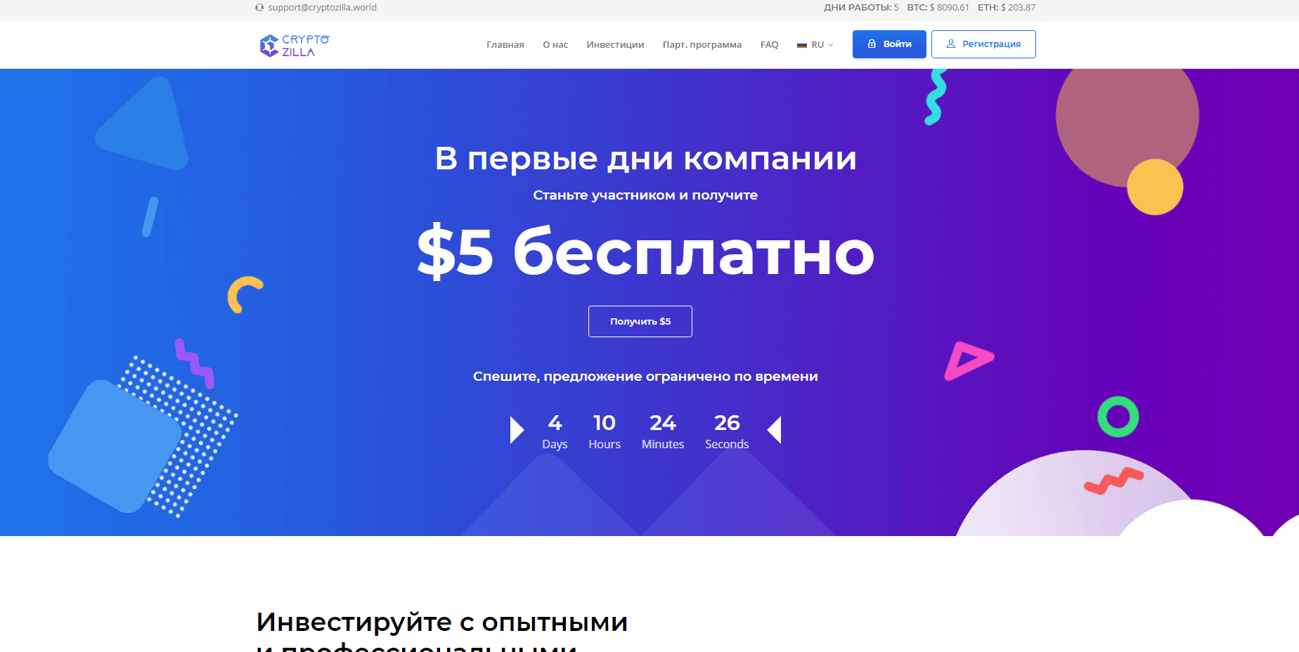Click the ETH price ticker
This screenshot has height=652, width=1299.
(1007, 8)
